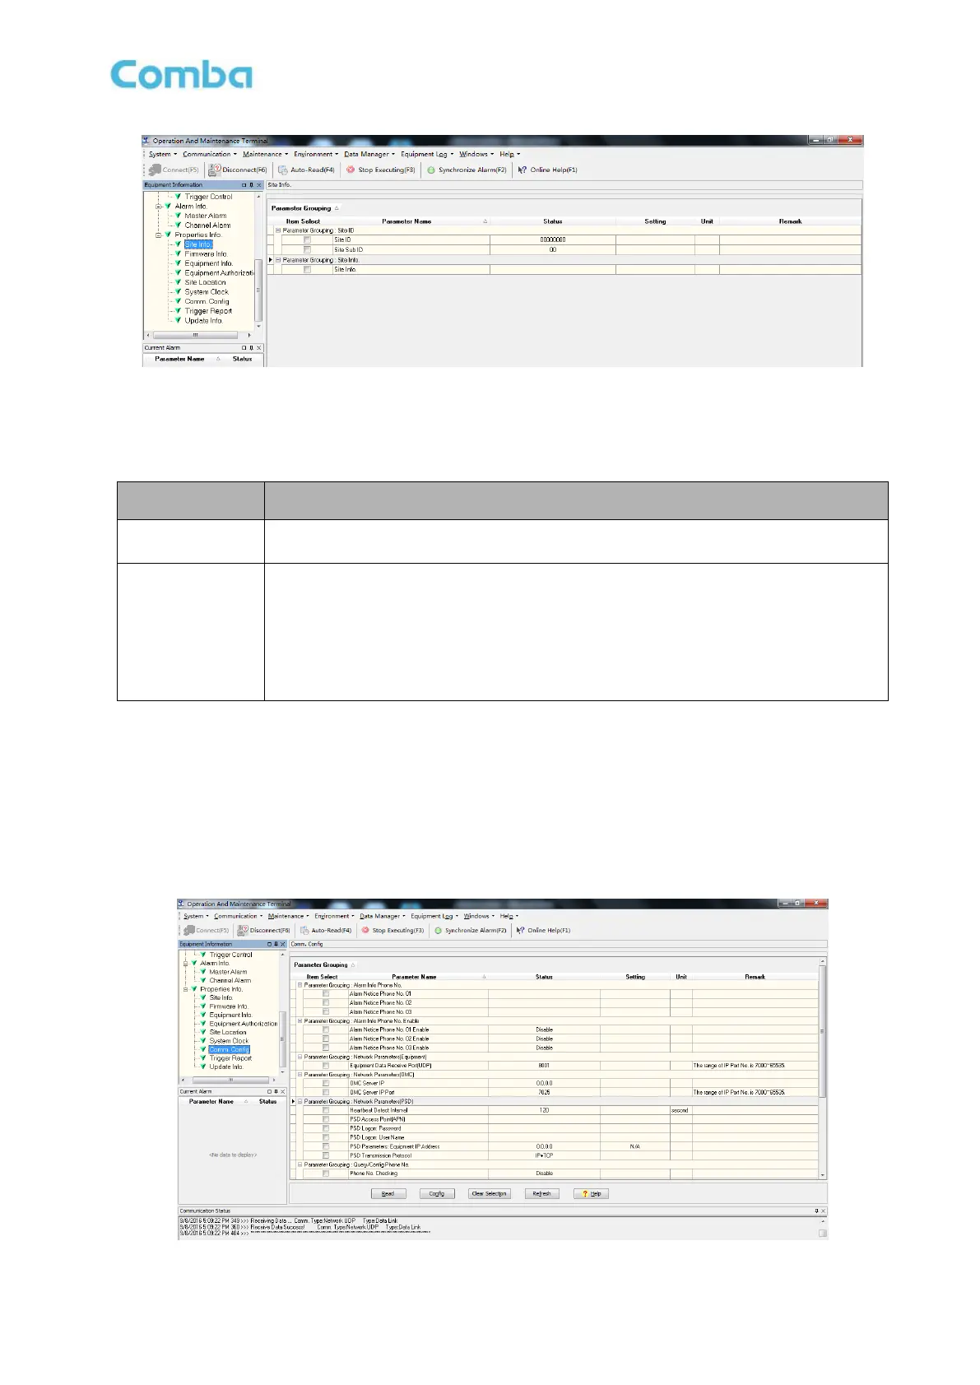Click the Comba logo at page top
The image size is (980, 1385).
click(x=182, y=75)
